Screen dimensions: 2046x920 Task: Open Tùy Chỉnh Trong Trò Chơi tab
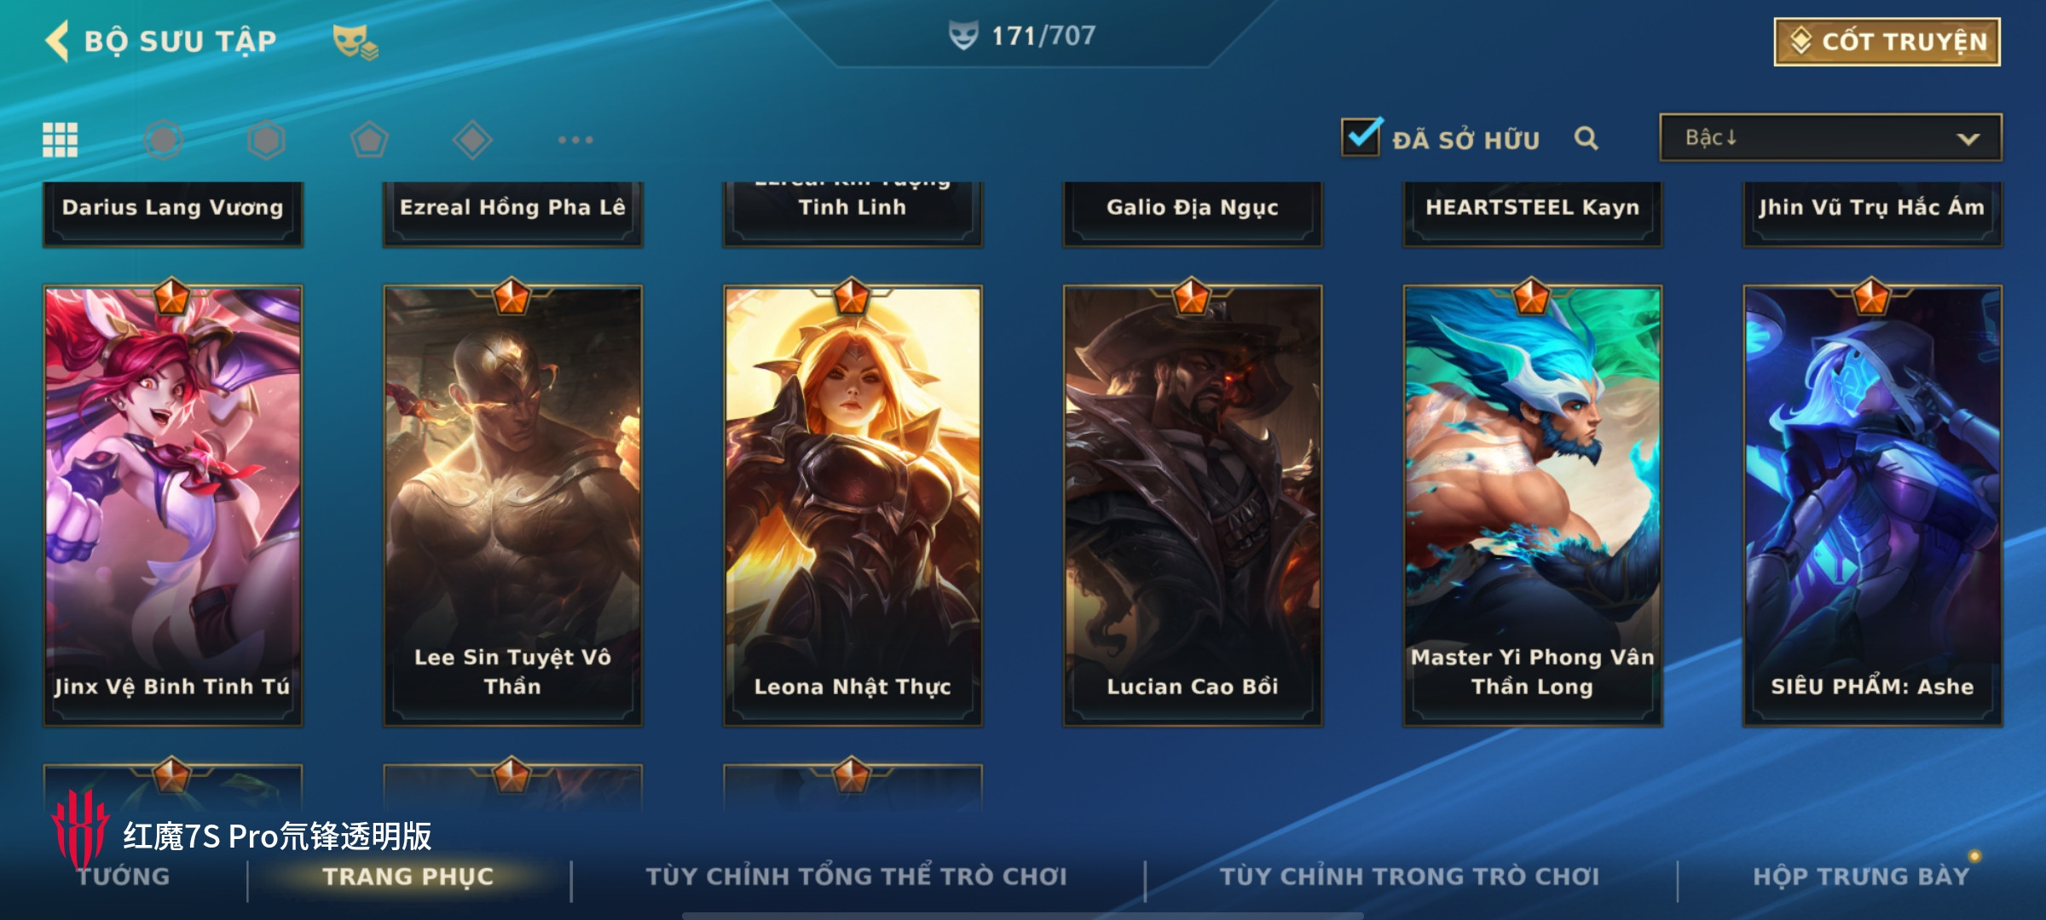1409,877
